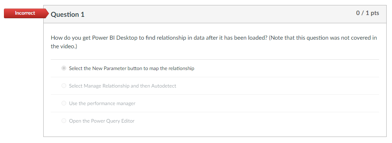This screenshot has width=392, height=143.
Task: Click the word pts in the score
Action: 374,13
